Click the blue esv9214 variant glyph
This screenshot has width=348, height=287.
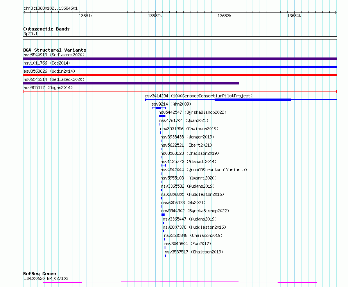159,108
